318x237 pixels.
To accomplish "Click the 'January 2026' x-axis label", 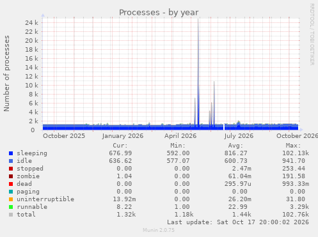I will 123,136.
